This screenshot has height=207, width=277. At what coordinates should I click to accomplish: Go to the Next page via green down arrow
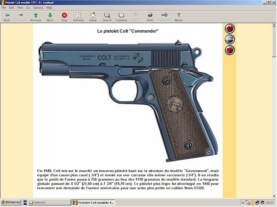pyautogui.click(x=50, y=17)
